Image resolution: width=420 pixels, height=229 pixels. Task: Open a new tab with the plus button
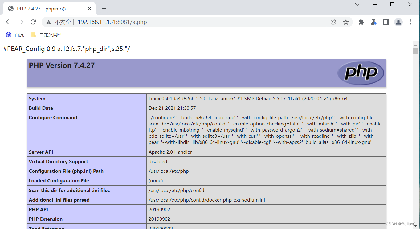(104, 9)
